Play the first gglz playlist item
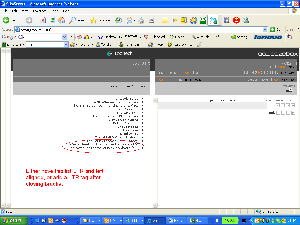 [293, 105]
